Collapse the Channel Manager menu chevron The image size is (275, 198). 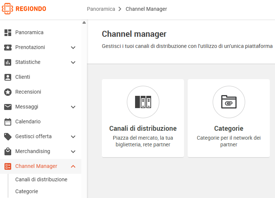point(73,166)
